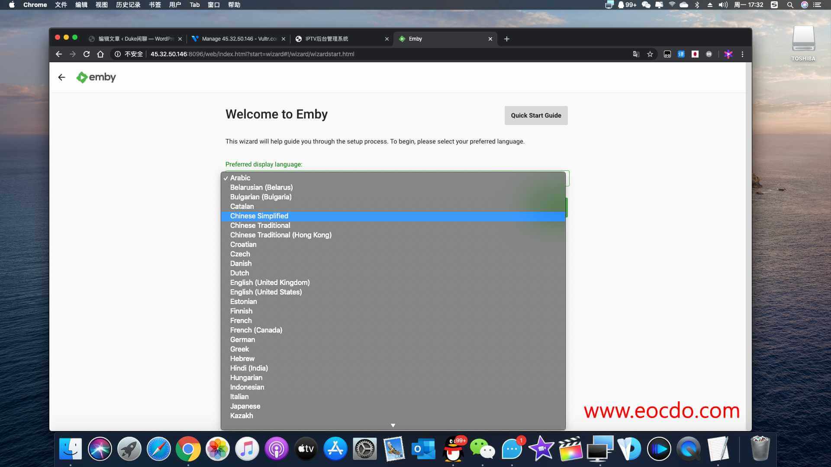Choose English (United Kingdom) option

393,282
